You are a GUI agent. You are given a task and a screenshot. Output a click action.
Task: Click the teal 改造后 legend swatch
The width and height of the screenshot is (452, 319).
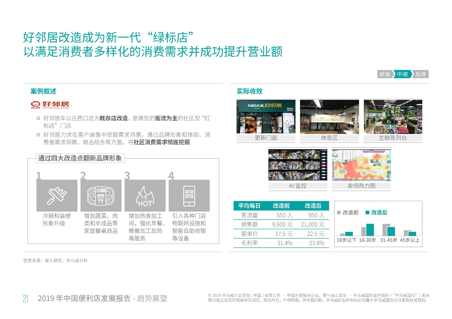[368, 212]
